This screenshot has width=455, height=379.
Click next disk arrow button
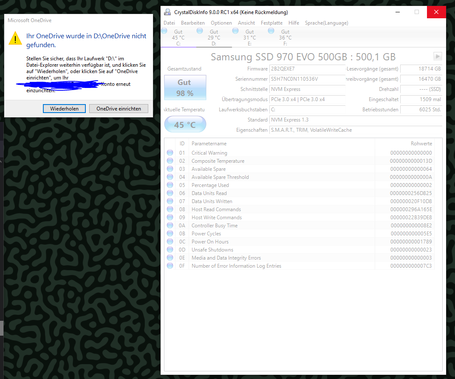point(438,56)
